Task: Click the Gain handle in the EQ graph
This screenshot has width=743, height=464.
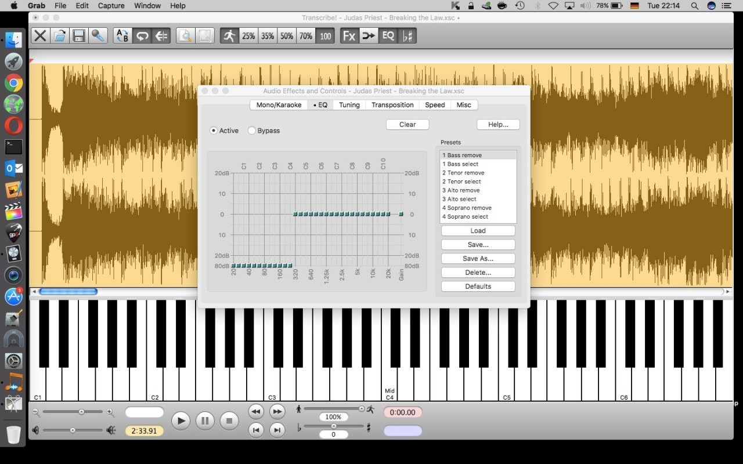Action: click(401, 214)
